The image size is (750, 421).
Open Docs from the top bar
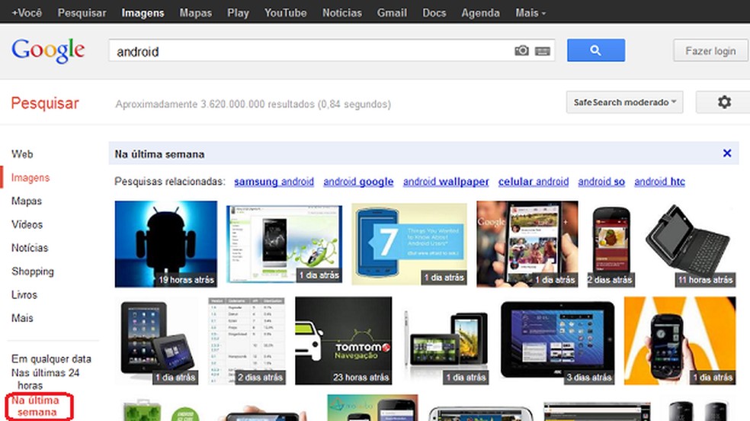434,13
